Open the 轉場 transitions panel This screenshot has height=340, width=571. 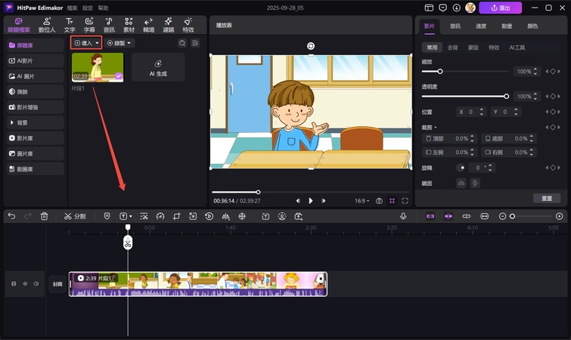pos(148,25)
